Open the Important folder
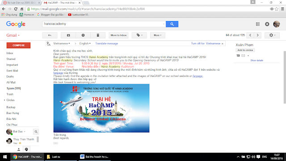The image size is (286, 161). [x=12, y=65]
